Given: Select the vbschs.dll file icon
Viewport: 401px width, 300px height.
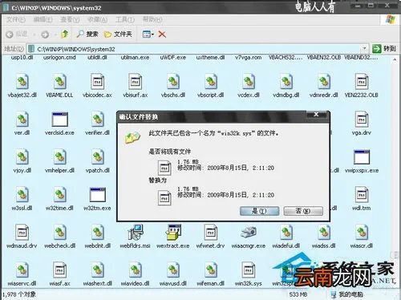Looking at the screenshot, I should (173, 82).
